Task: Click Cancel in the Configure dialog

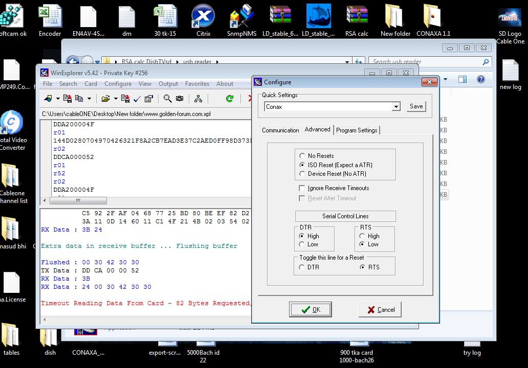Action: coord(380,309)
